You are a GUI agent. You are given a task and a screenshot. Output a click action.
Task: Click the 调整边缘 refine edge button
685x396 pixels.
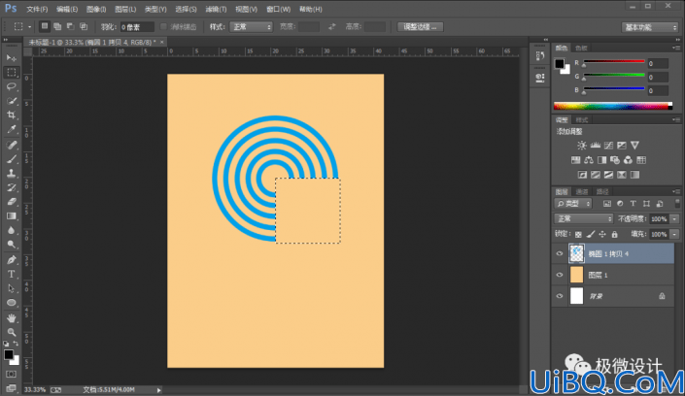pyautogui.click(x=420, y=27)
